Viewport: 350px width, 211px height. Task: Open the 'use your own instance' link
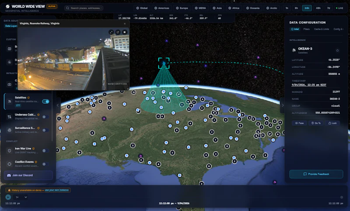(x=57, y=190)
